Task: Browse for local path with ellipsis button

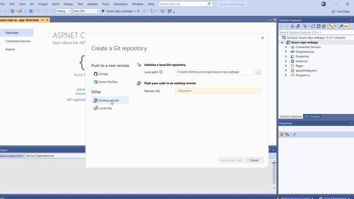Action: pyautogui.click(x=258, y=72)
